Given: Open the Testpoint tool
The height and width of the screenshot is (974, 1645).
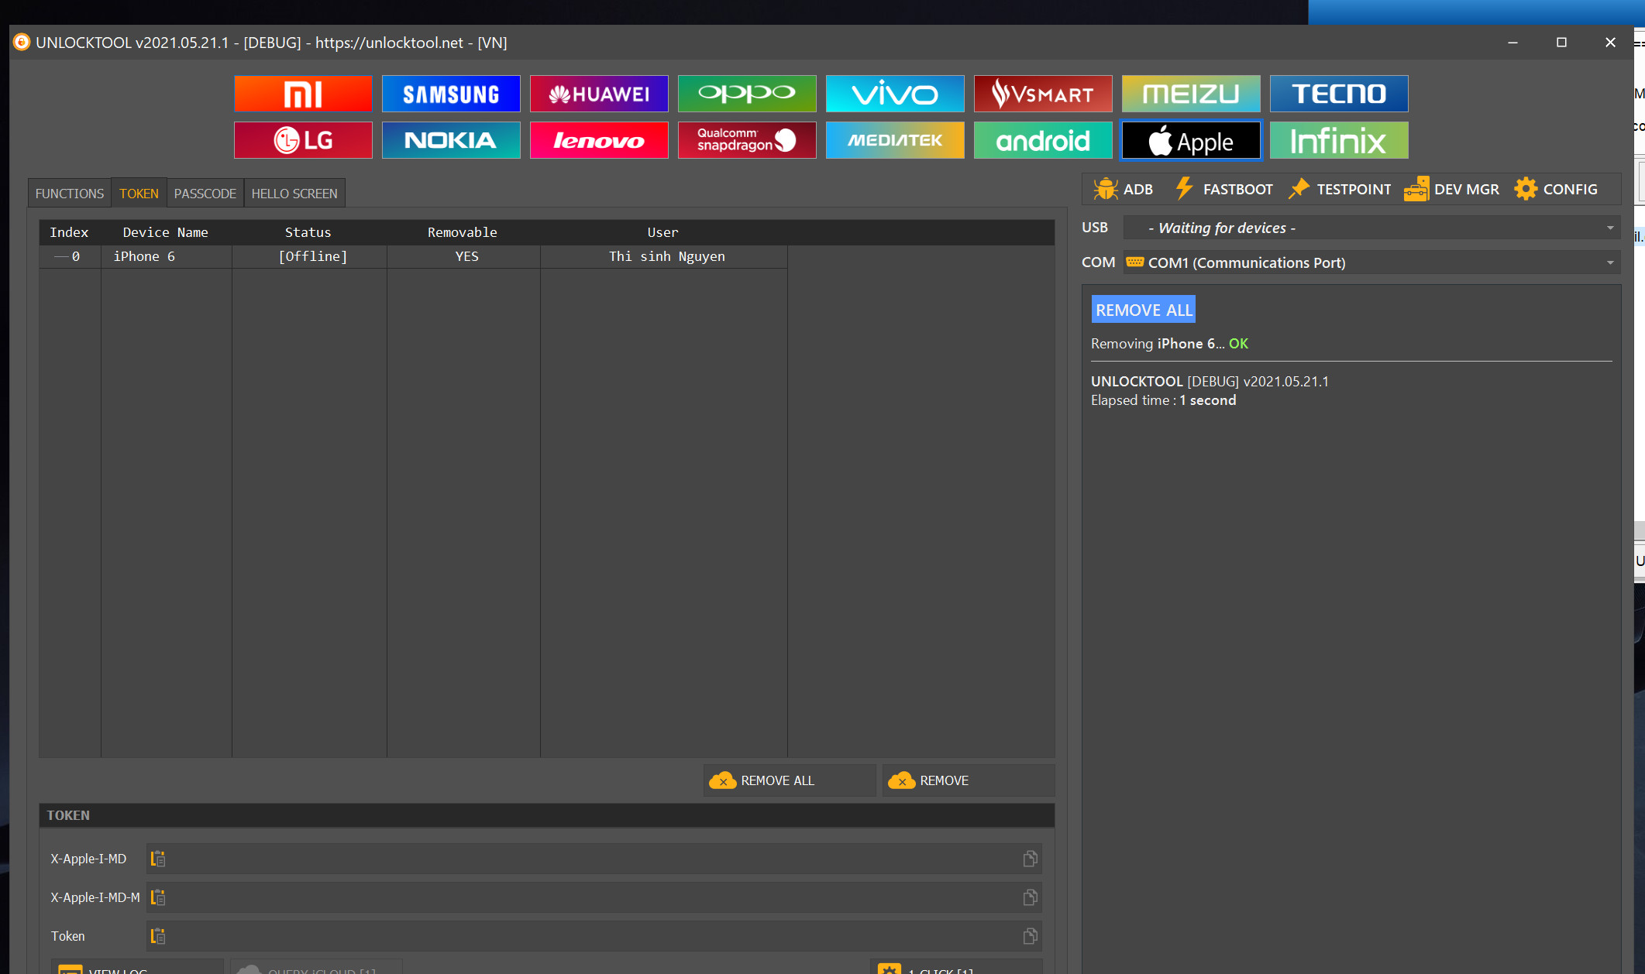Looking at the screenshot, I should tap(1340, 189).
